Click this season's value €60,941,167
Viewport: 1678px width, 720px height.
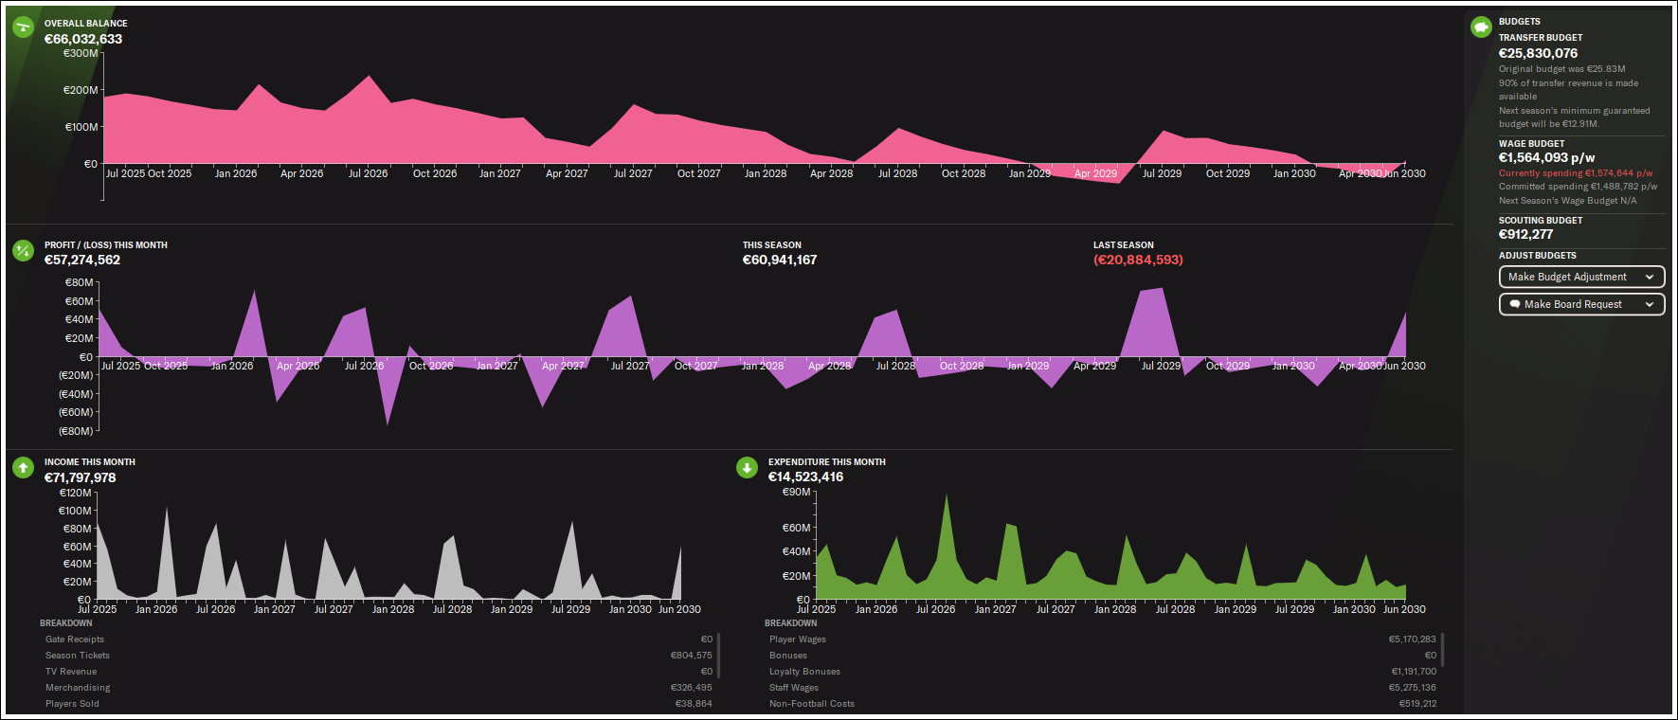pos(780,260)
